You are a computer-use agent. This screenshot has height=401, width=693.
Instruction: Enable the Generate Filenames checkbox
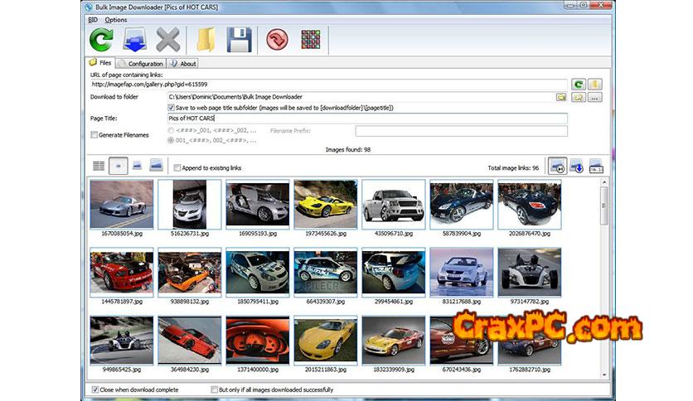[x=94, y=134]
